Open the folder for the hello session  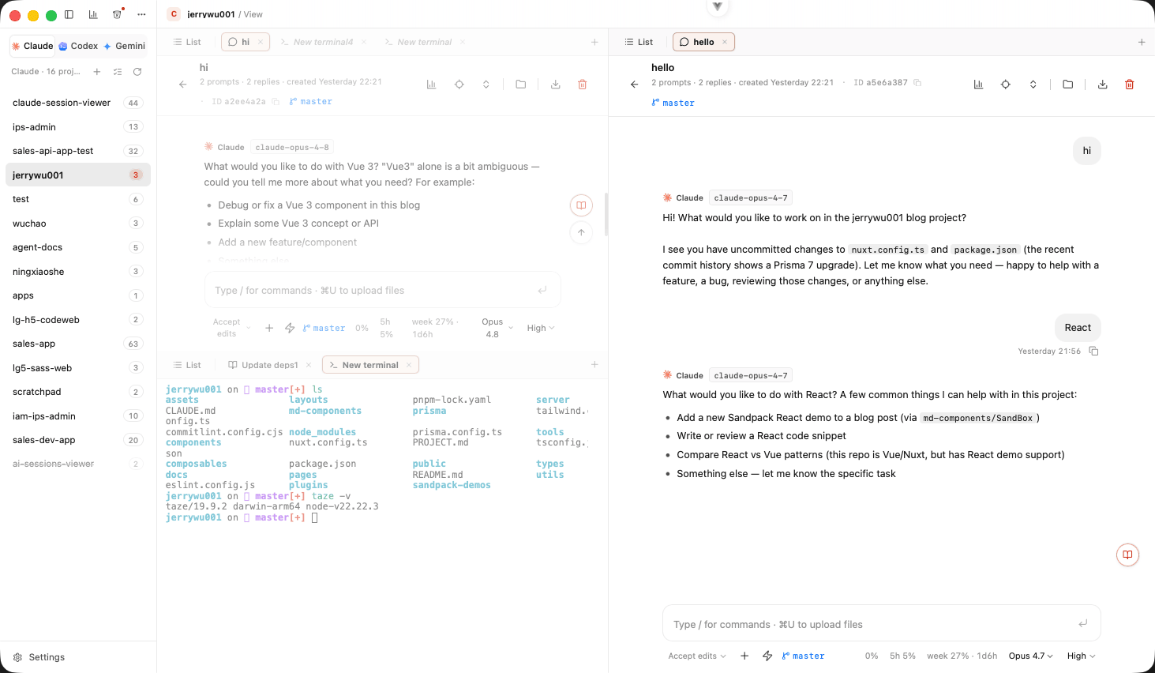tap(1068, 85)
